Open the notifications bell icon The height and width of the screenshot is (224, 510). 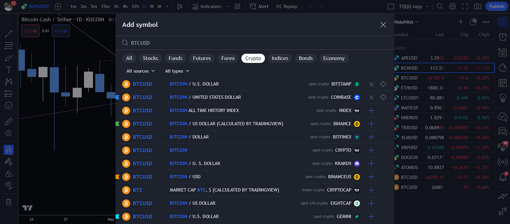[x=503, y=177]
